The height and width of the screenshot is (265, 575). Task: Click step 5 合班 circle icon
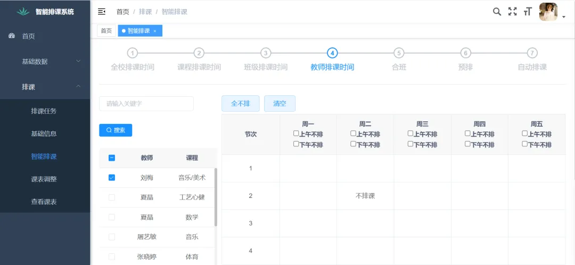399,53
